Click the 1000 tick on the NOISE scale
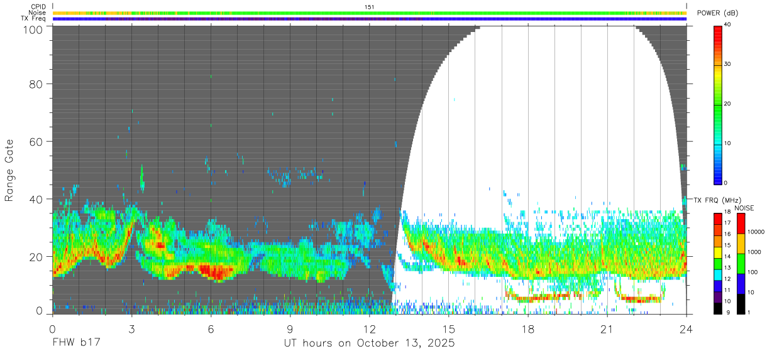Screen dimensions: 772x356 [754, 252]
